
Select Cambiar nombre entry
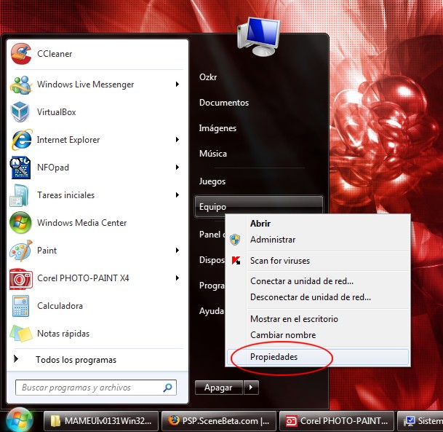pyautogui.click(x=318, y=335)
